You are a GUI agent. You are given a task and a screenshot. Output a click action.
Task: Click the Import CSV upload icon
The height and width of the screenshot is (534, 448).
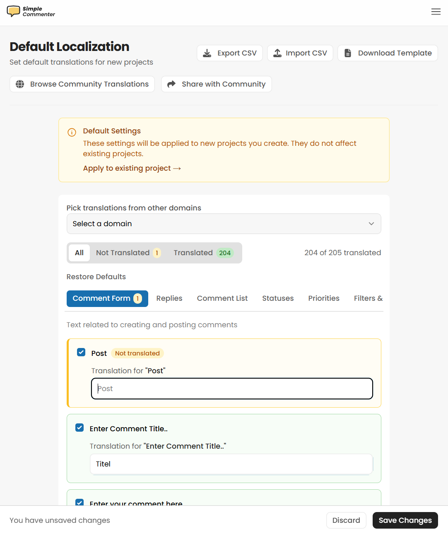(277, 53)
